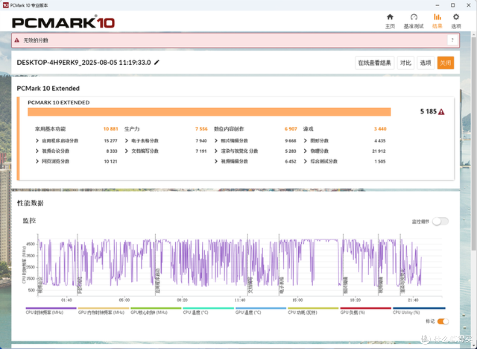
Task: Expand the 图形分数 row
Action: click(x=306, y=140)
